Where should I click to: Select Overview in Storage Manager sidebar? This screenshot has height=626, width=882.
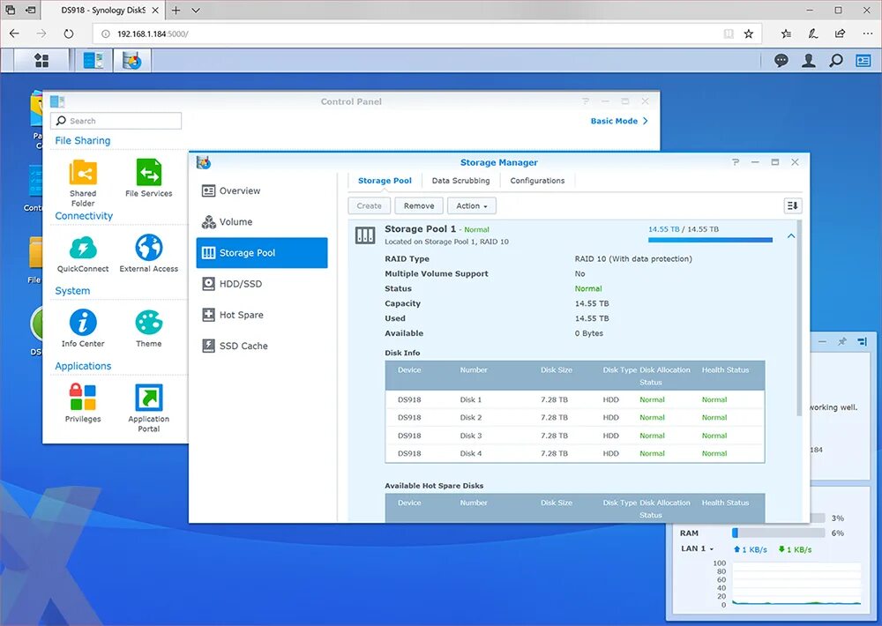click(x=262, y=190)
